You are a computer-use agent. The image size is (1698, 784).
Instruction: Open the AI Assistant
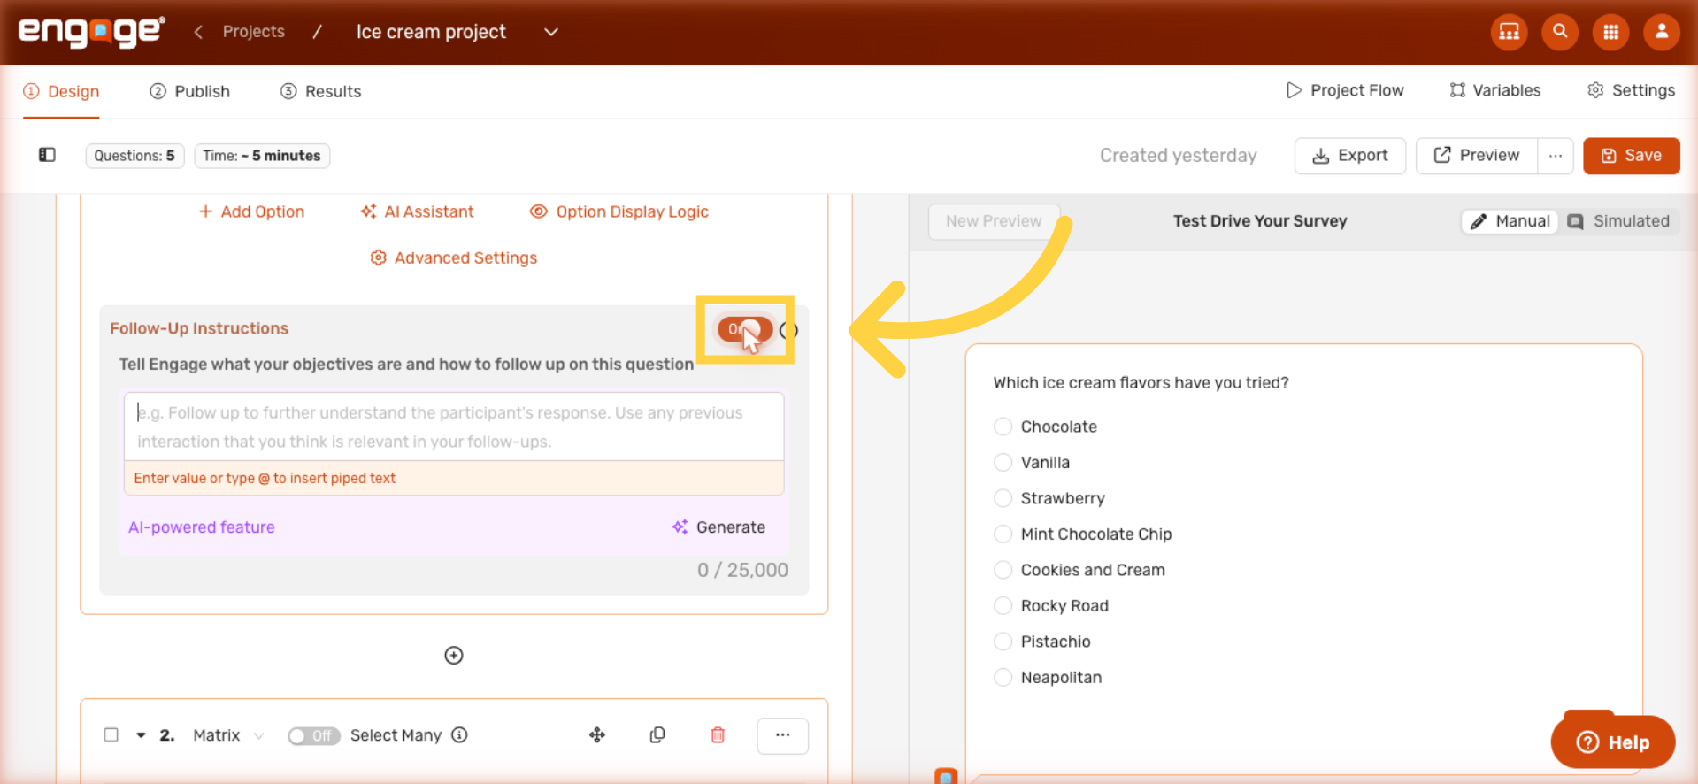pos(417,211)
